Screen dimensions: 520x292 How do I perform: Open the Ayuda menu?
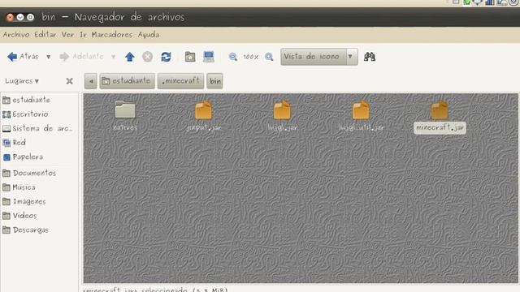149,34
